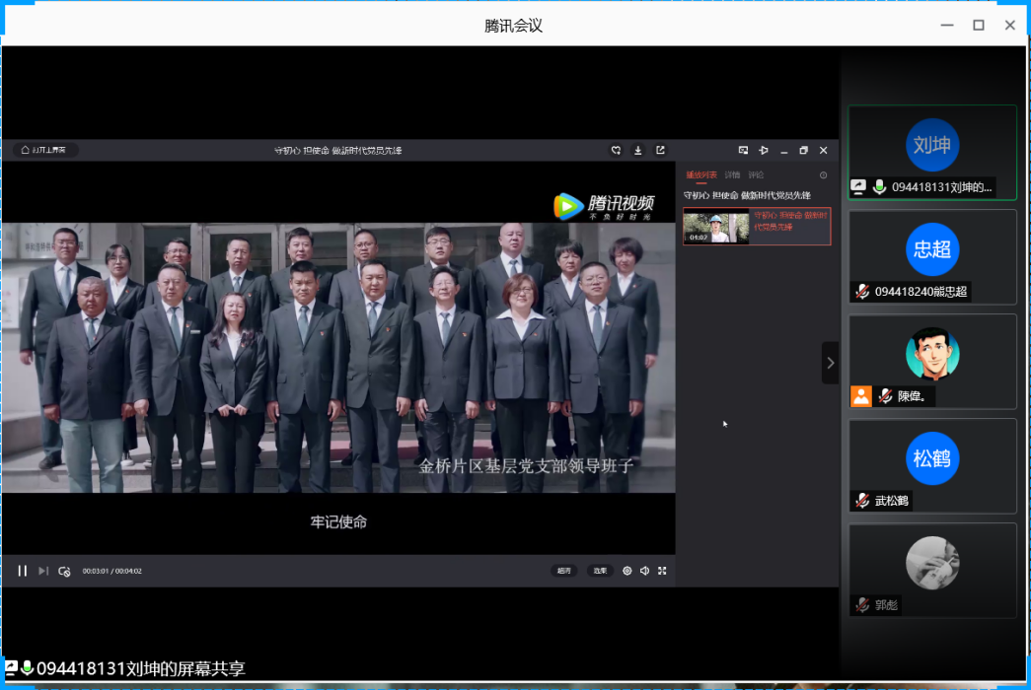Open the 选集 episode selector
Viewport: 1031px width, 690px height.
tap(599, 571)
